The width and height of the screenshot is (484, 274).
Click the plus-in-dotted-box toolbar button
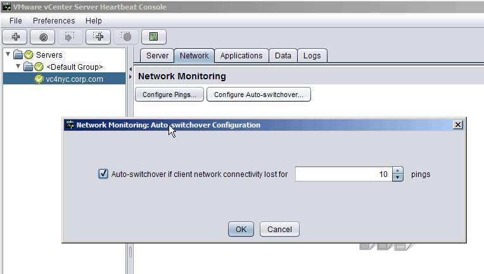[x=98, y=37]
